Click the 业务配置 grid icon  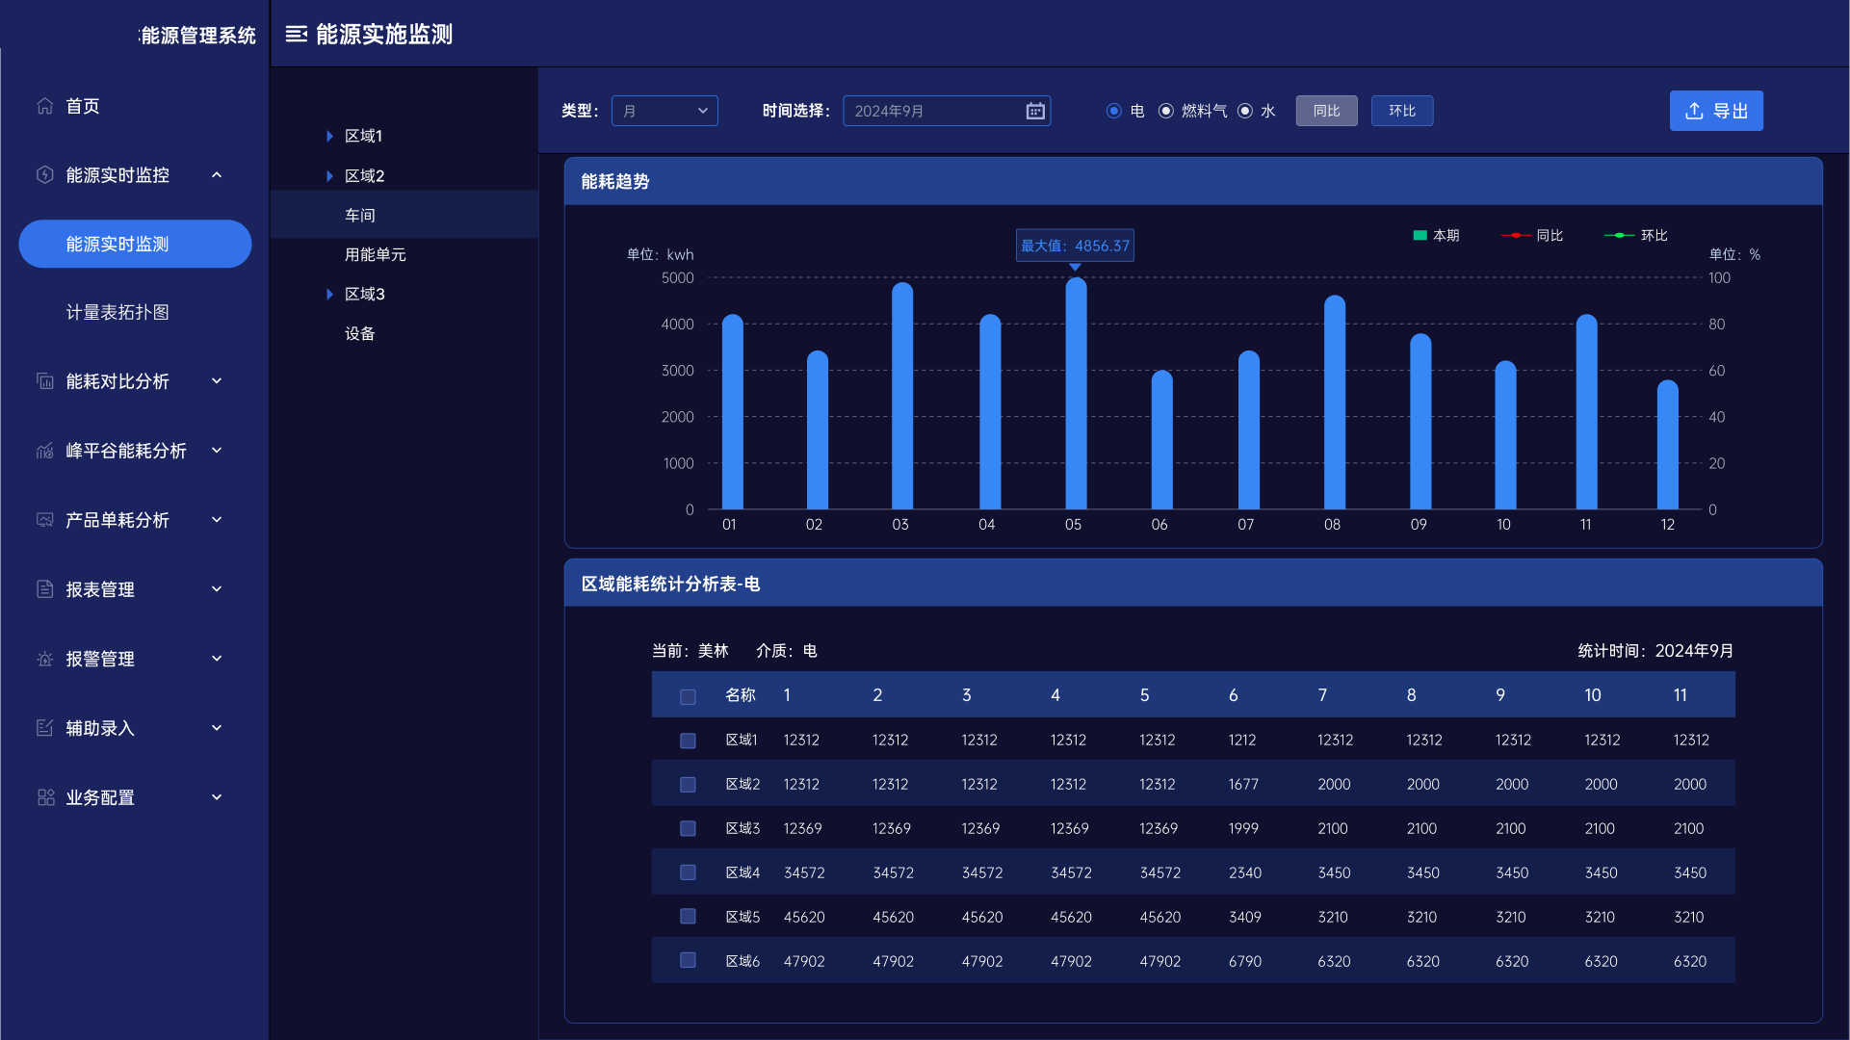pyautogui.click(x=45, y=797)
